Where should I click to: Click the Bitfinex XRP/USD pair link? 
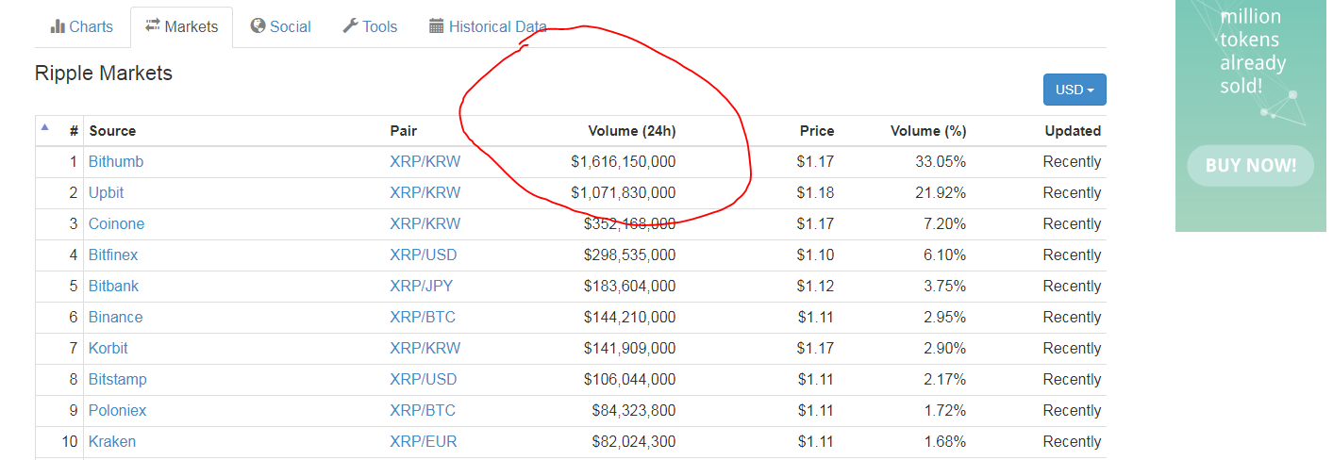pyautogui.click(x=423, y=255)
